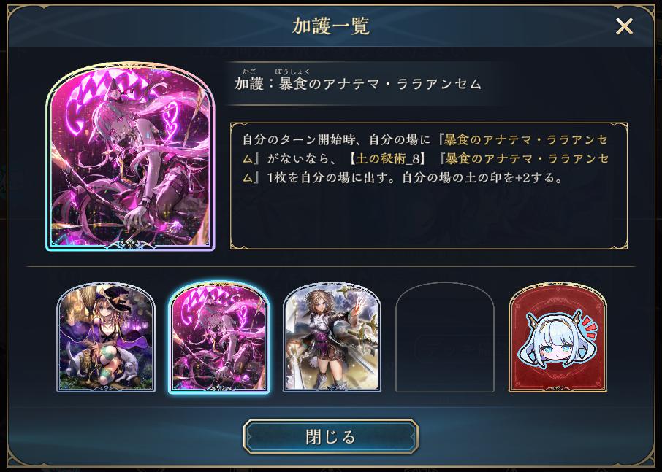662x472 pixels.
Task: Click the ornament at large card's bottom edge
Action: (x=131, y=244)
